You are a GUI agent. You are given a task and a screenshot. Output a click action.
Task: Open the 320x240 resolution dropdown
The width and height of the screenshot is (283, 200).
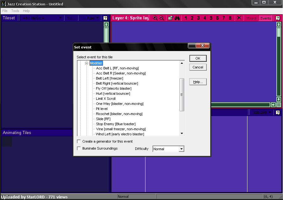(262, 113)
